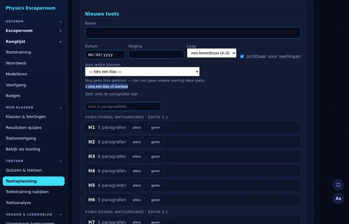Click the zoek in paragraaftitels search box
The height and width of the screenshot is (224, 349).
(x=123, y=107)
